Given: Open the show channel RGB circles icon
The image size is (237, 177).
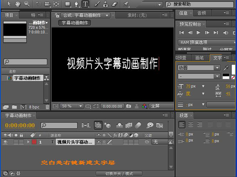Looking at the screenshot, I should pyautogui.click(x=144, y=106).
